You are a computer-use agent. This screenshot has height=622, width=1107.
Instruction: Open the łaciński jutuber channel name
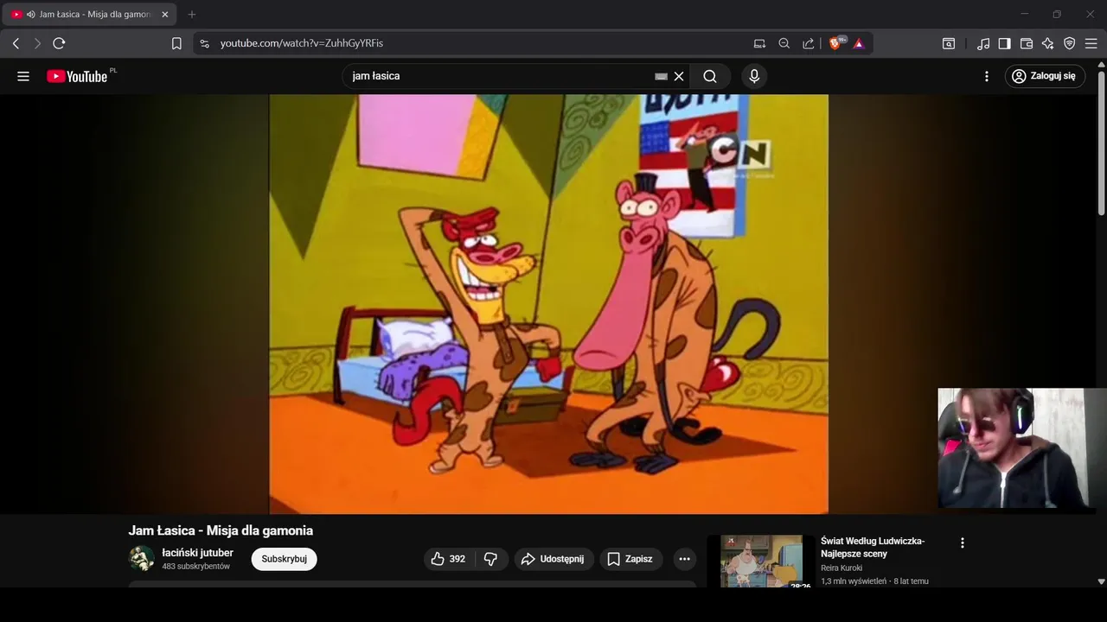point(197,553)
